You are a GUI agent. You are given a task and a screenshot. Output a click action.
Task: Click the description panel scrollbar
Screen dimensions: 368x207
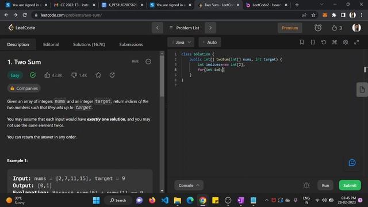[x=162, y=76]
